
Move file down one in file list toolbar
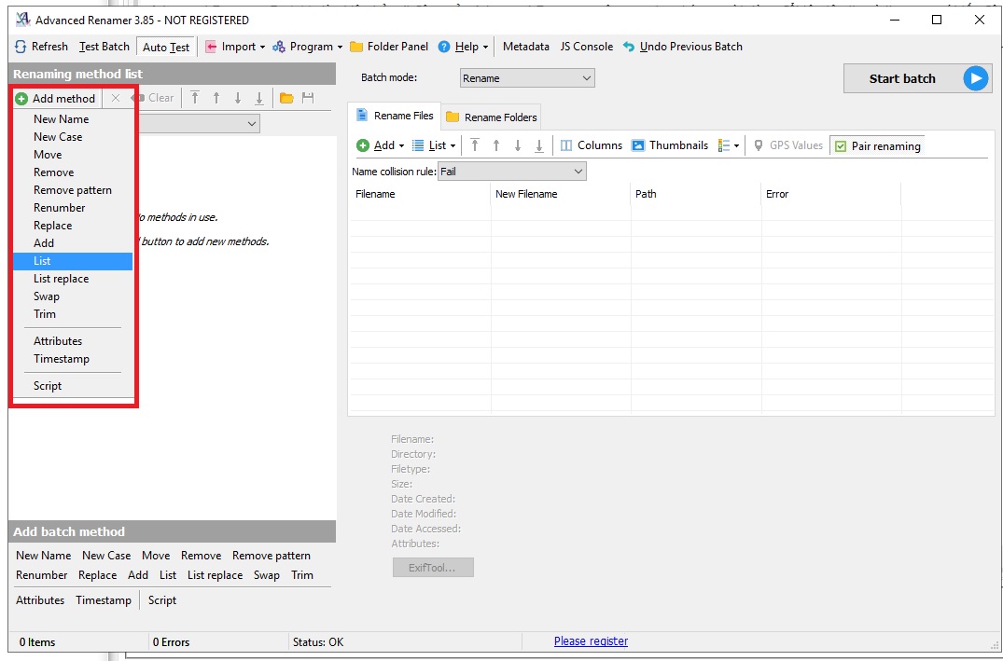[x=518, y=145]
